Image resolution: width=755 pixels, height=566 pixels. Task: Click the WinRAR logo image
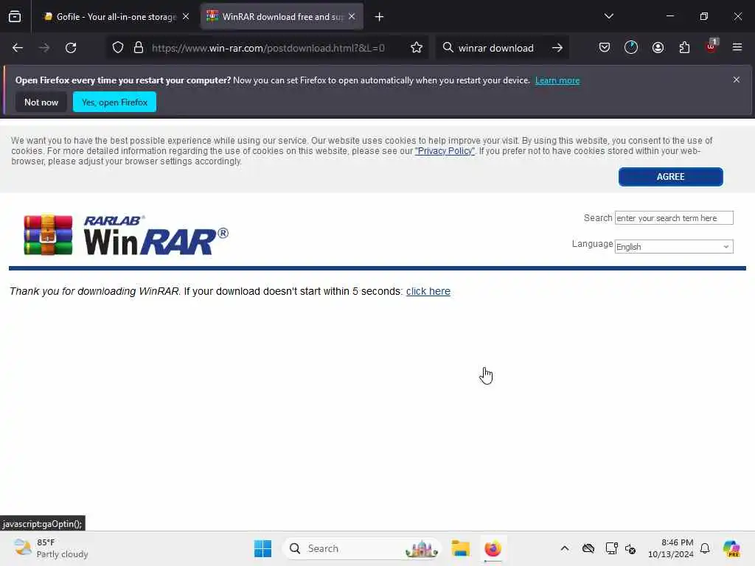pos(126,235)
